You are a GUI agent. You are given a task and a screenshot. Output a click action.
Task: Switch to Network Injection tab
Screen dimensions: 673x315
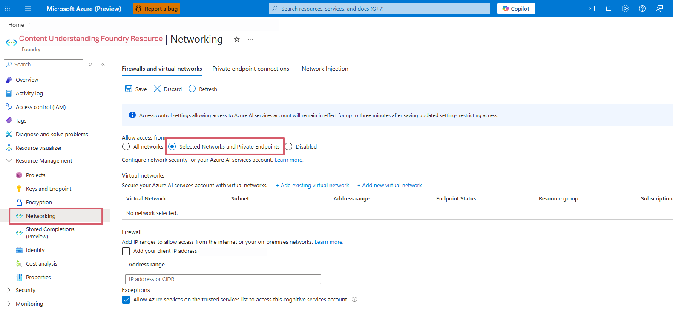(325, 69)
